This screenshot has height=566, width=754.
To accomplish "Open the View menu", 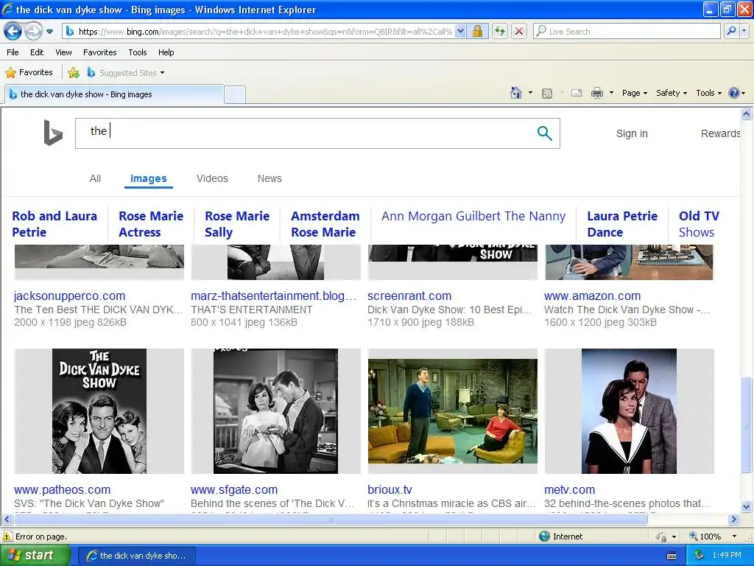I will pyautogui.click(x=63, y=52).
